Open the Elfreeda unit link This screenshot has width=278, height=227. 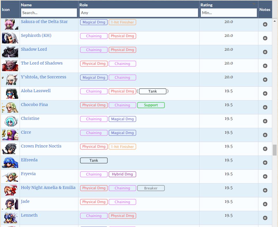pyautogui.click(x=29, y=160)
